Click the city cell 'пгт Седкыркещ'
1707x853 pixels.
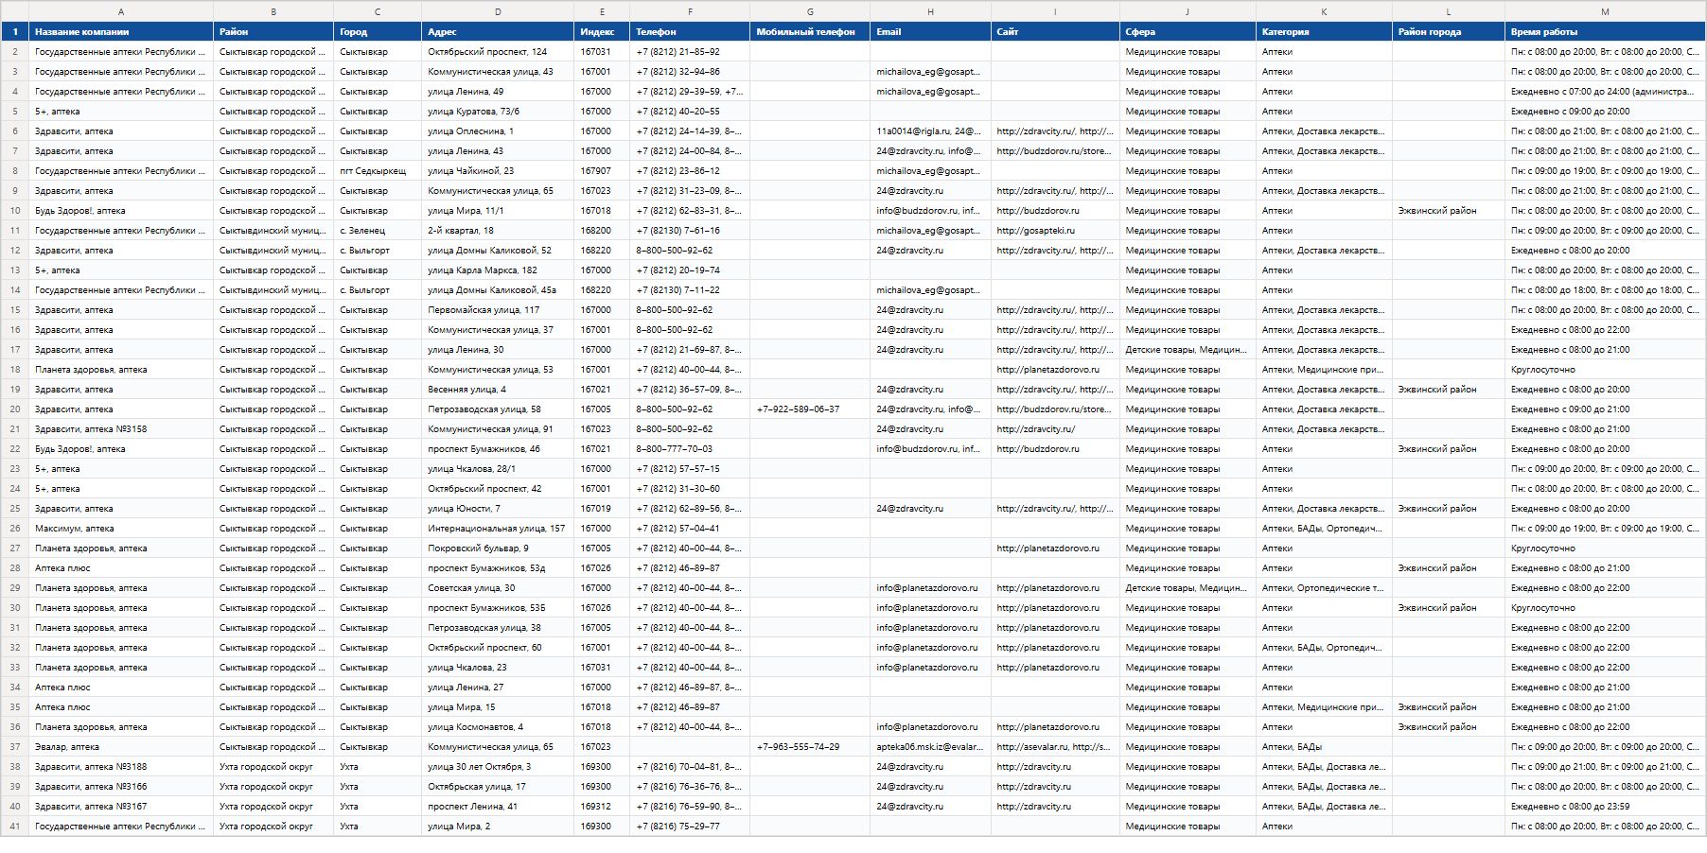(x=378, y=171)
